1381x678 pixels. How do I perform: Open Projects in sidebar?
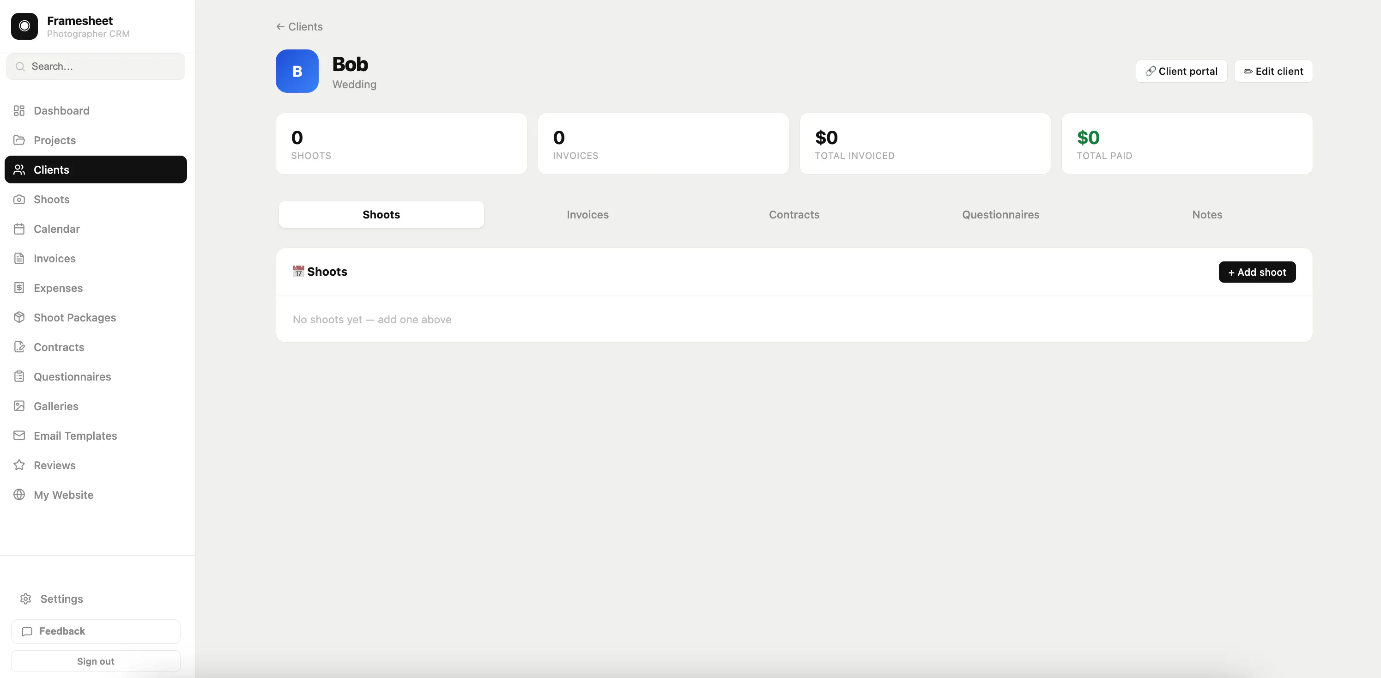coord(96,140)
